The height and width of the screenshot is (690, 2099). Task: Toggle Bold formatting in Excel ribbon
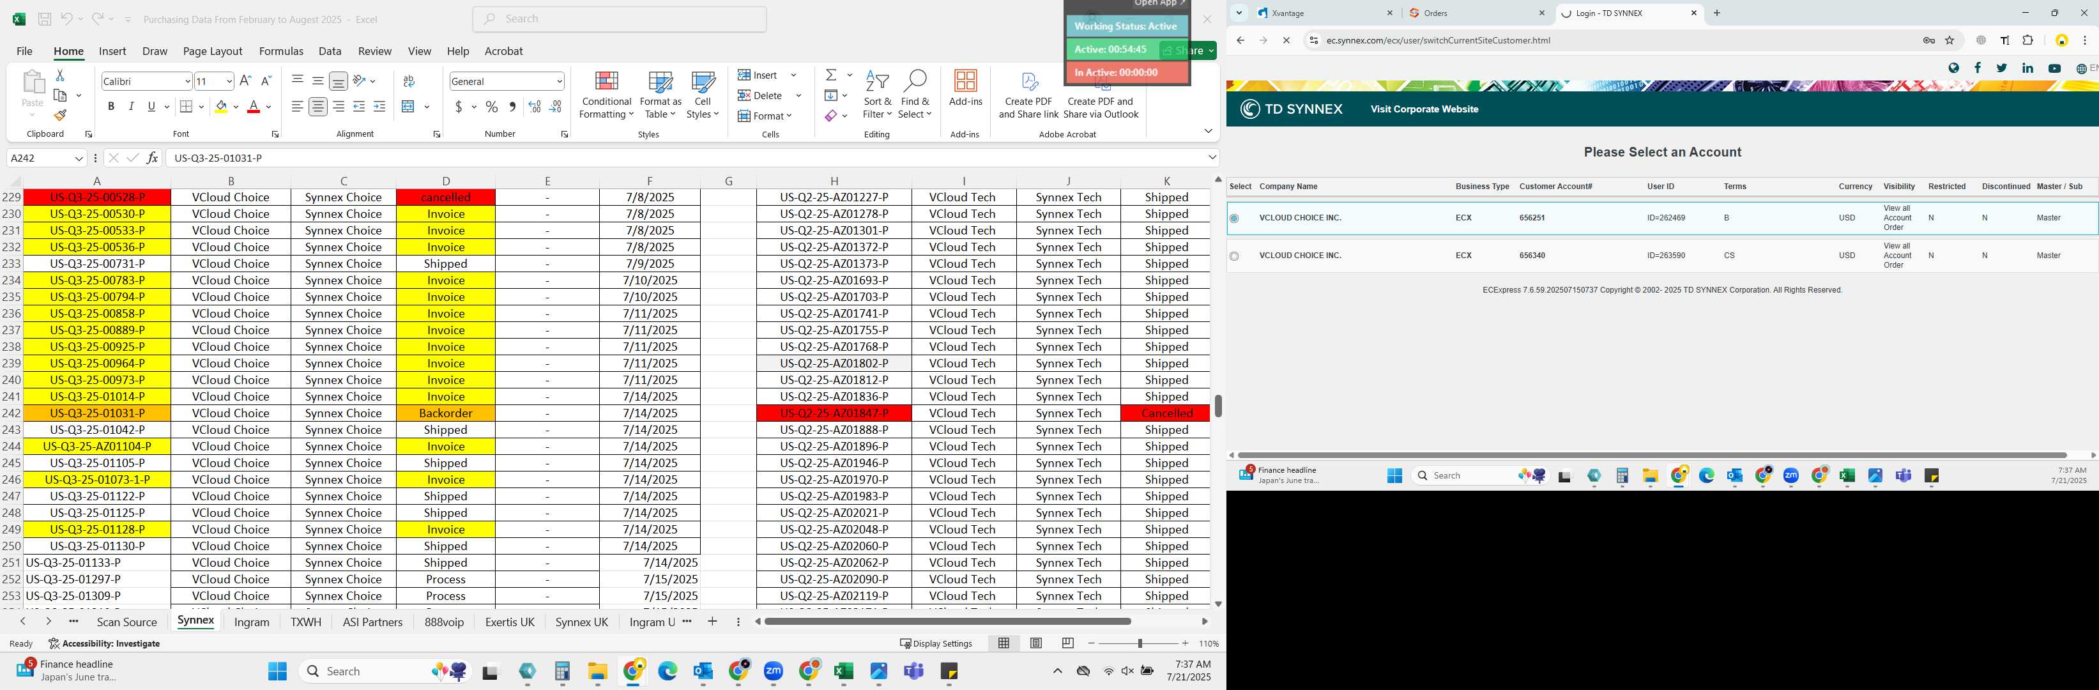[x=111, y=107]
